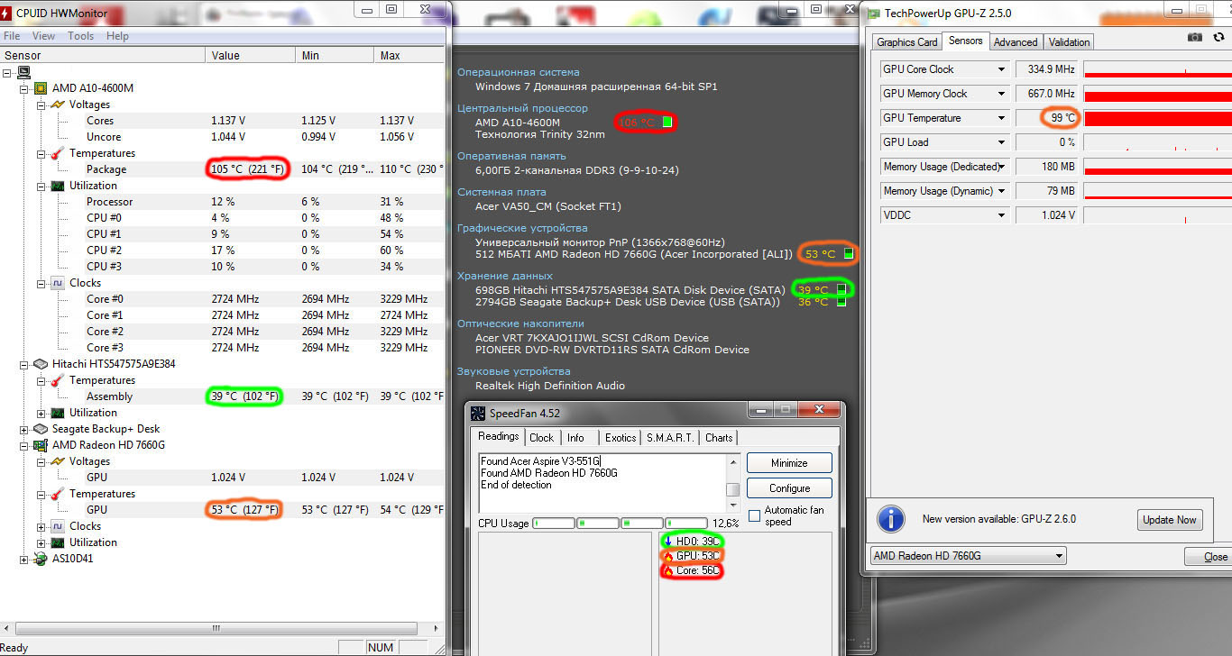
Task: Open the AMD Radeon HD 7660G device selector in GPU-Z
Action: tap(967, 556)
